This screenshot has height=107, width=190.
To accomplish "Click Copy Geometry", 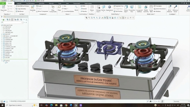I will [21, 9].
